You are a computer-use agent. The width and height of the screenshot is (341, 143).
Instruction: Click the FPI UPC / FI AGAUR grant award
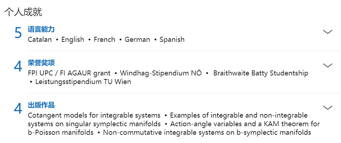click(69, 73)
